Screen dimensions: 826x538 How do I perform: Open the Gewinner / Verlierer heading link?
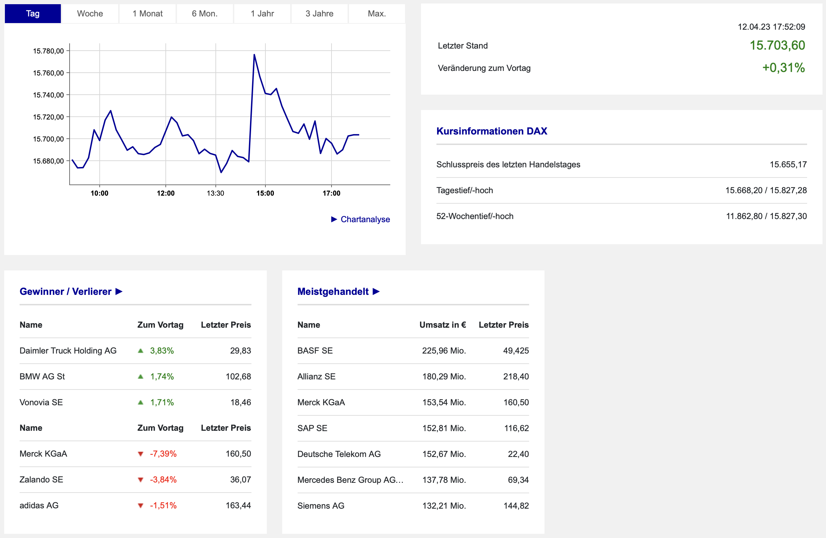(x=65, y=291)
